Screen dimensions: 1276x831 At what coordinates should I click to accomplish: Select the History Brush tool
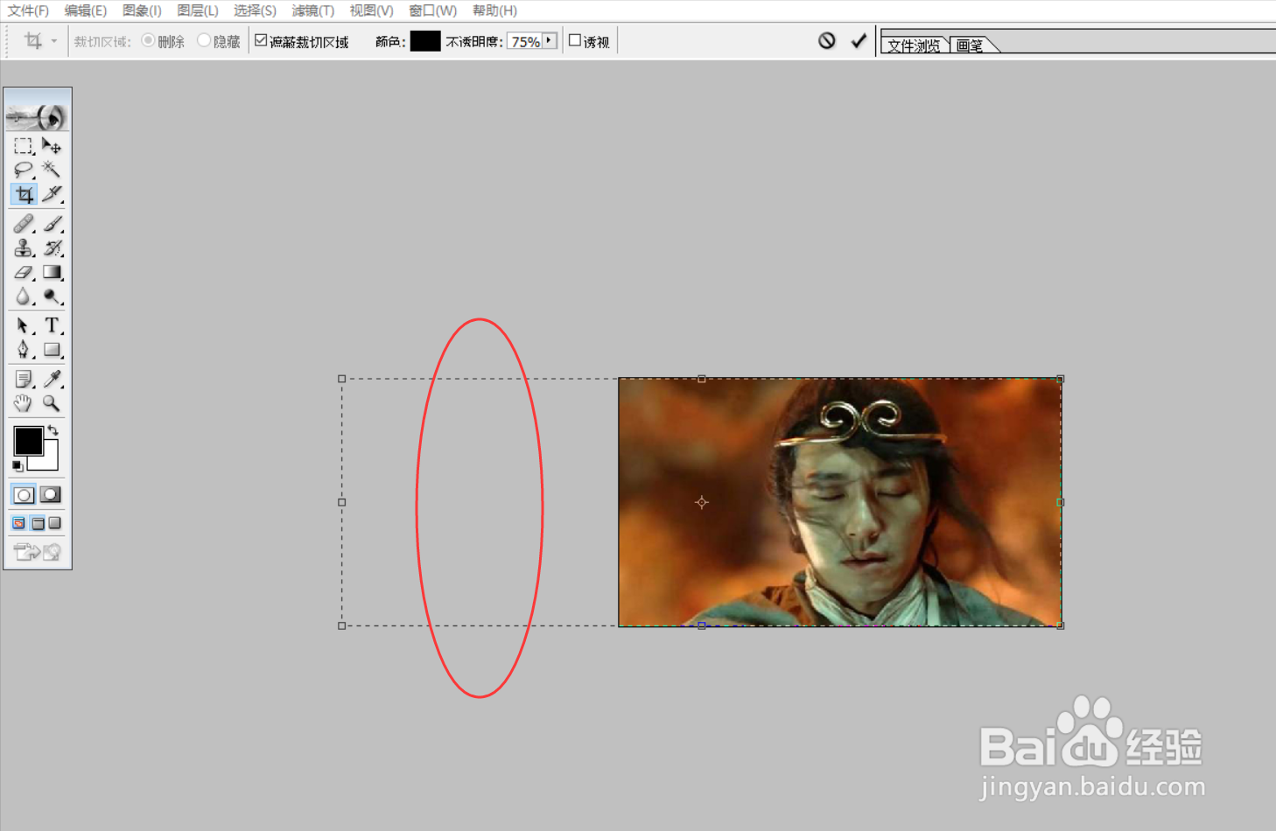click(52, 248)
